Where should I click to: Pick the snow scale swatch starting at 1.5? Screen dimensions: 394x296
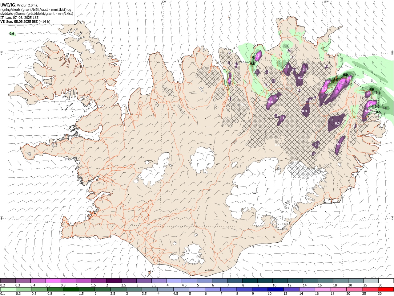click(98, 281)
